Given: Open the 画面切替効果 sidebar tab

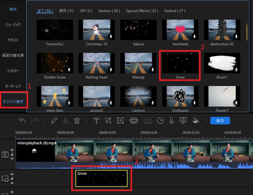Looking at the screenshot, I should [x=13, y=56].
